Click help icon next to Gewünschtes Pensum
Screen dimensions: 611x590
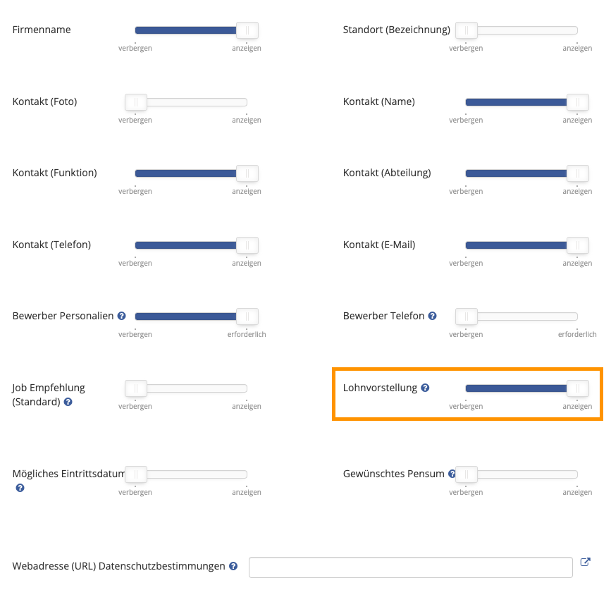tap(452, 474)
